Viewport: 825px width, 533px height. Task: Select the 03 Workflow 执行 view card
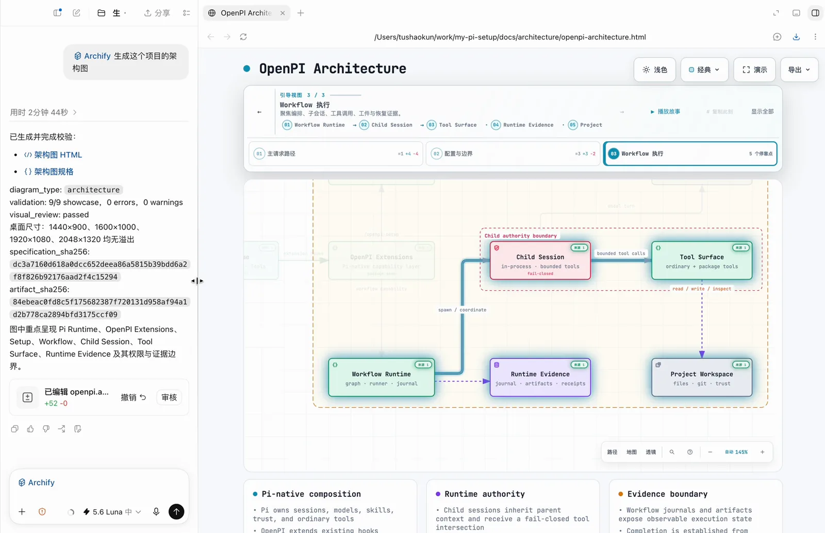pyautogui.click(x=690, y=154)
